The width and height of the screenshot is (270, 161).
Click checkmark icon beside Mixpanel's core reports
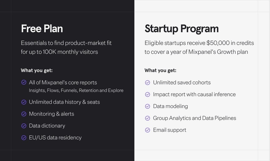click(x=24, y=82)
